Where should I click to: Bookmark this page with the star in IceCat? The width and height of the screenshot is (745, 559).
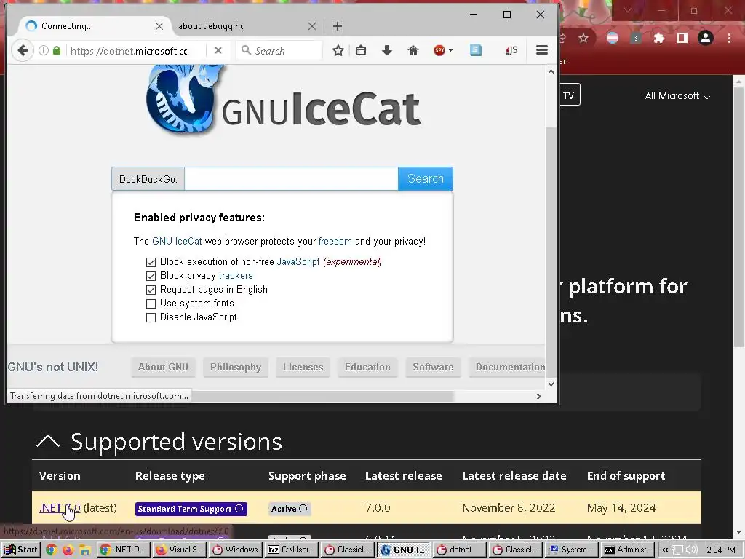click(338, 50)
